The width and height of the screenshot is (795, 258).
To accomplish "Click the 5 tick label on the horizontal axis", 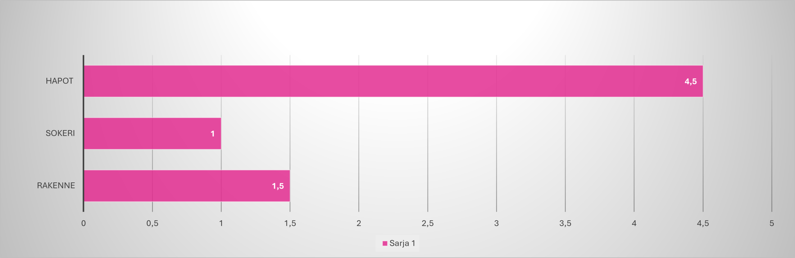I will (772, 223).
